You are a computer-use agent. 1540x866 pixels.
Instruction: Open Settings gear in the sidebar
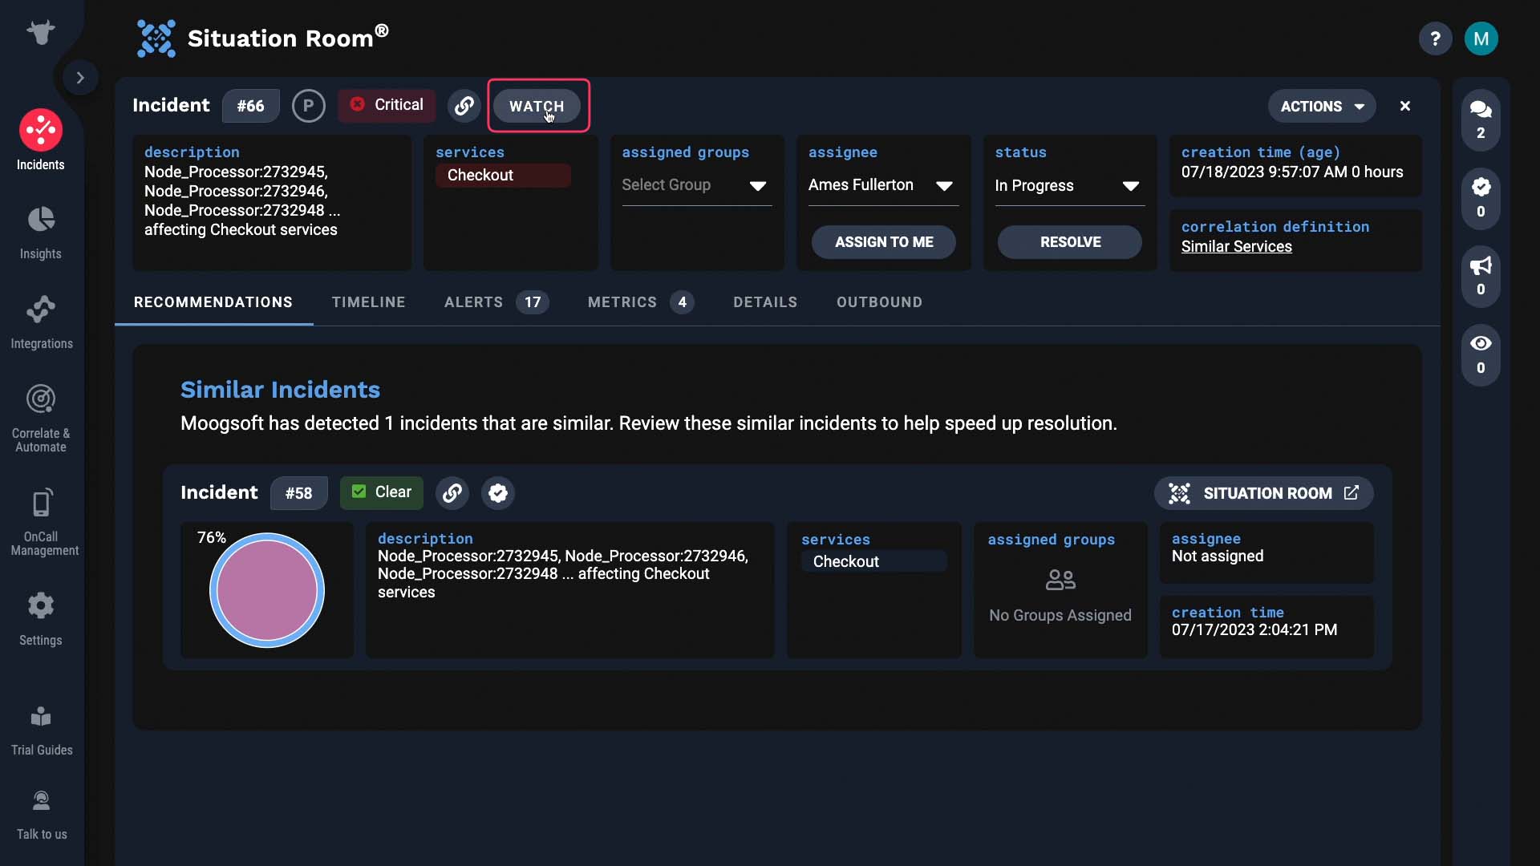(41, 619)
